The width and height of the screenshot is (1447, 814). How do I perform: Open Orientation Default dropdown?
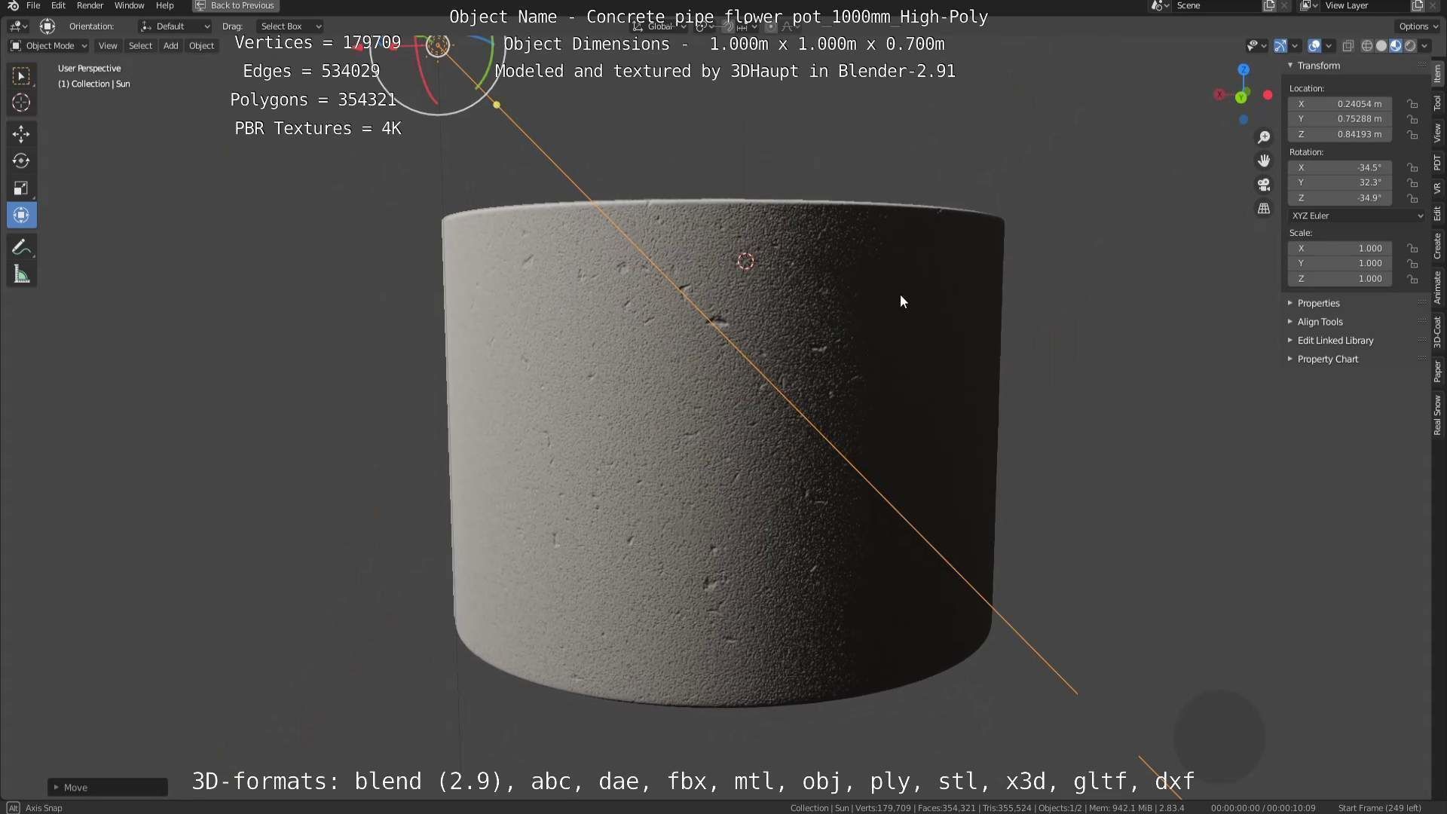tap(175, 26)
